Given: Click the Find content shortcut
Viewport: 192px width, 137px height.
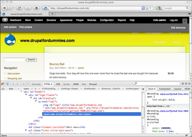Looking at the screenshot, I should (25, 27).
